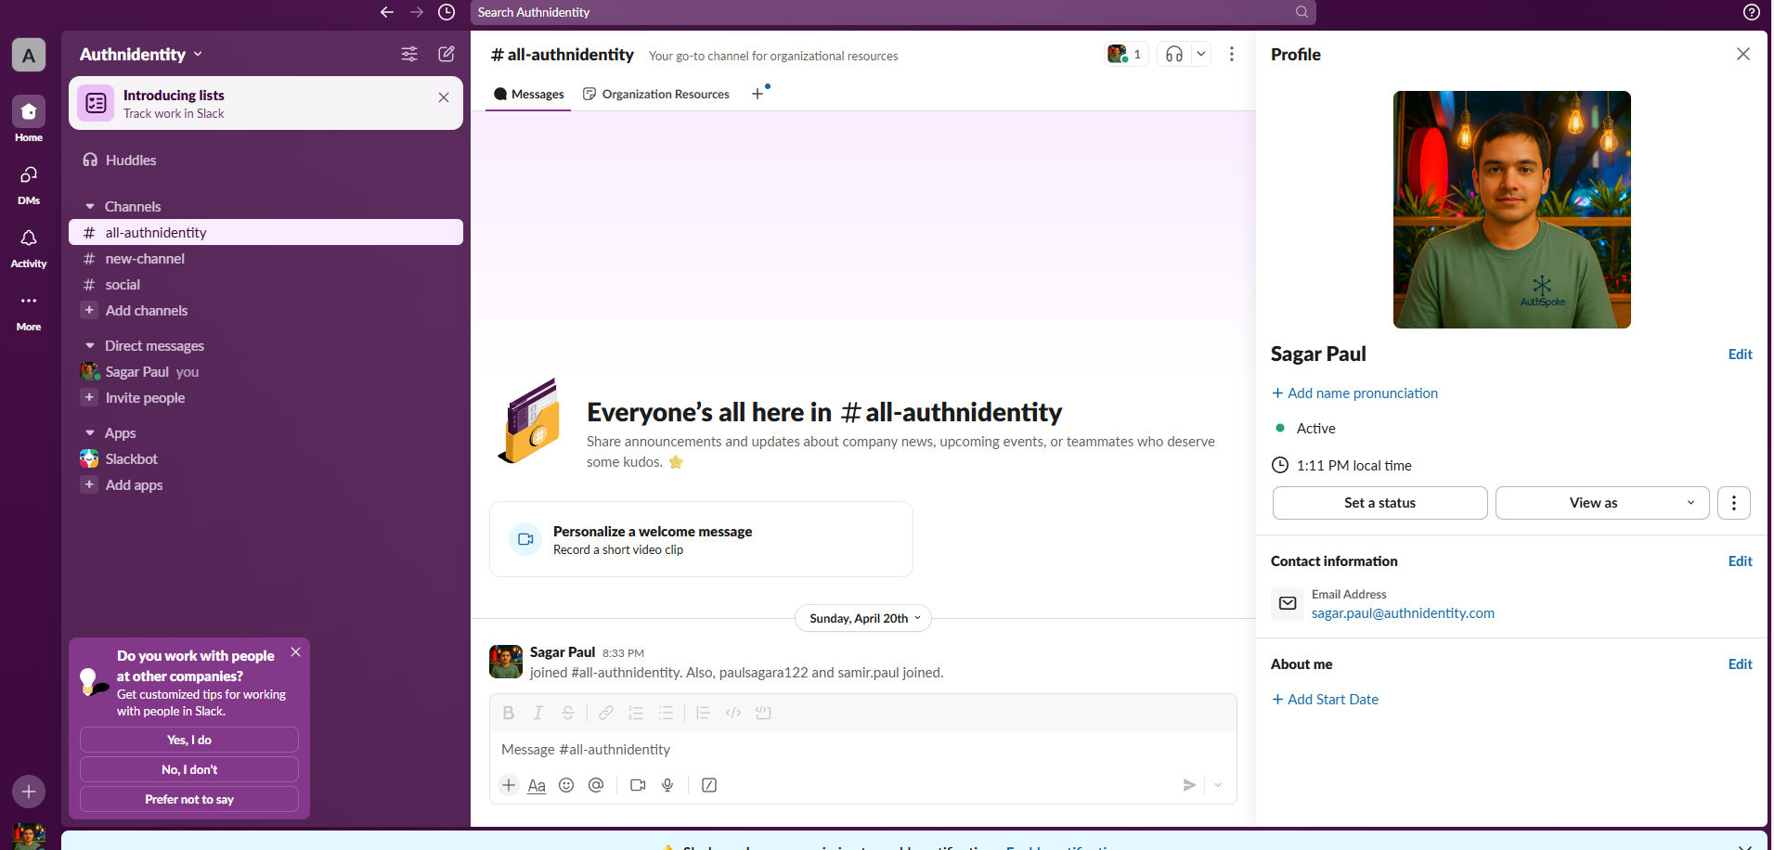The width and height of the screenshot is (1774, 850).
Task: Open sidebar filter preferences icon
Action: [x=409, y=54]
